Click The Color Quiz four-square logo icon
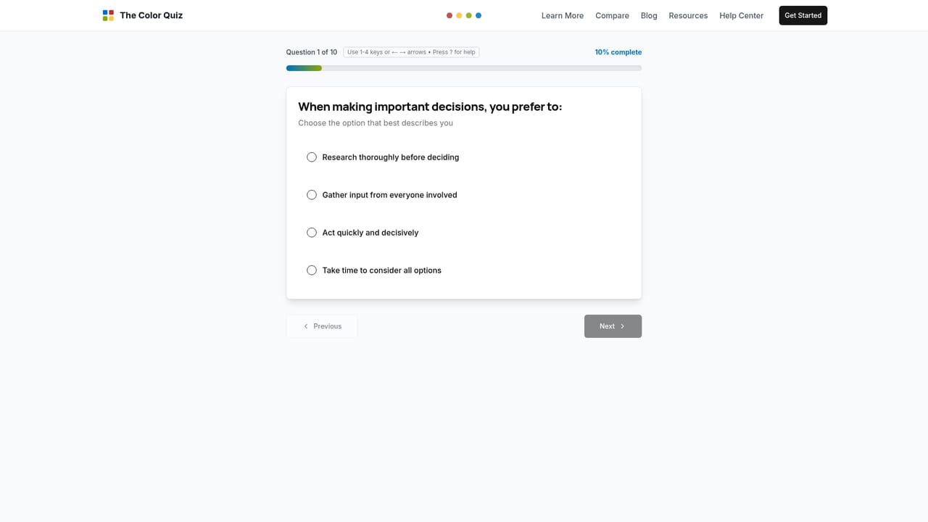Screen dimensions: 928x522 tap(108, 15)
